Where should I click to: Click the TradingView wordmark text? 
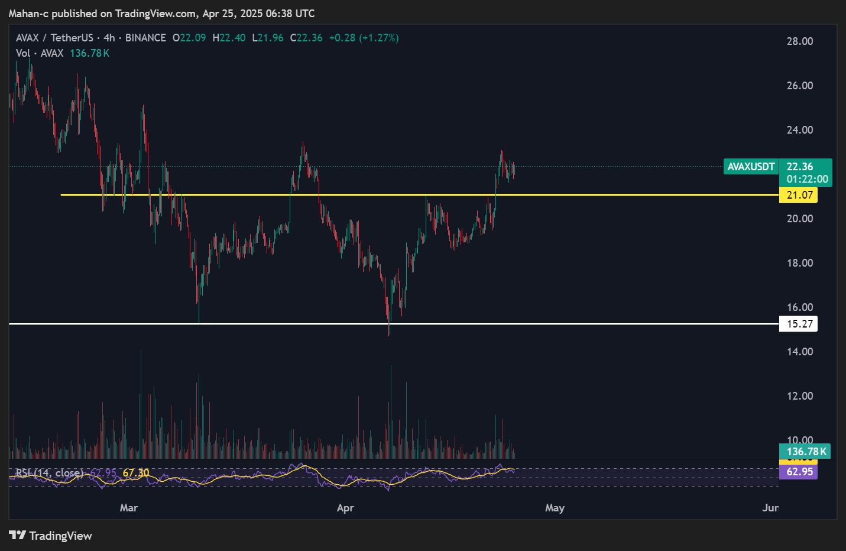tap(60, 536)
